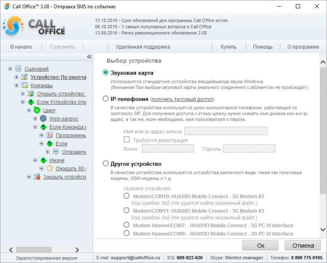This screenshot has width=327, height=263.
Task: Choose Modem Huawei\COM9 PC UI Interface
Action: click(126, 233)
